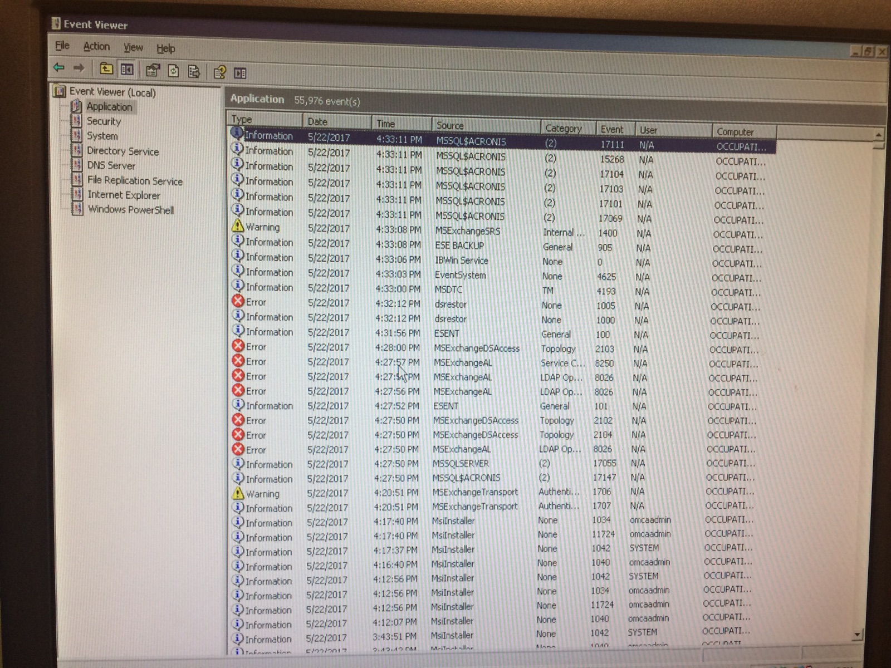The height and width of the screenshot is (668, 891).
Task: Click the dsrestor source of event 1000
Action: point(451,319)
